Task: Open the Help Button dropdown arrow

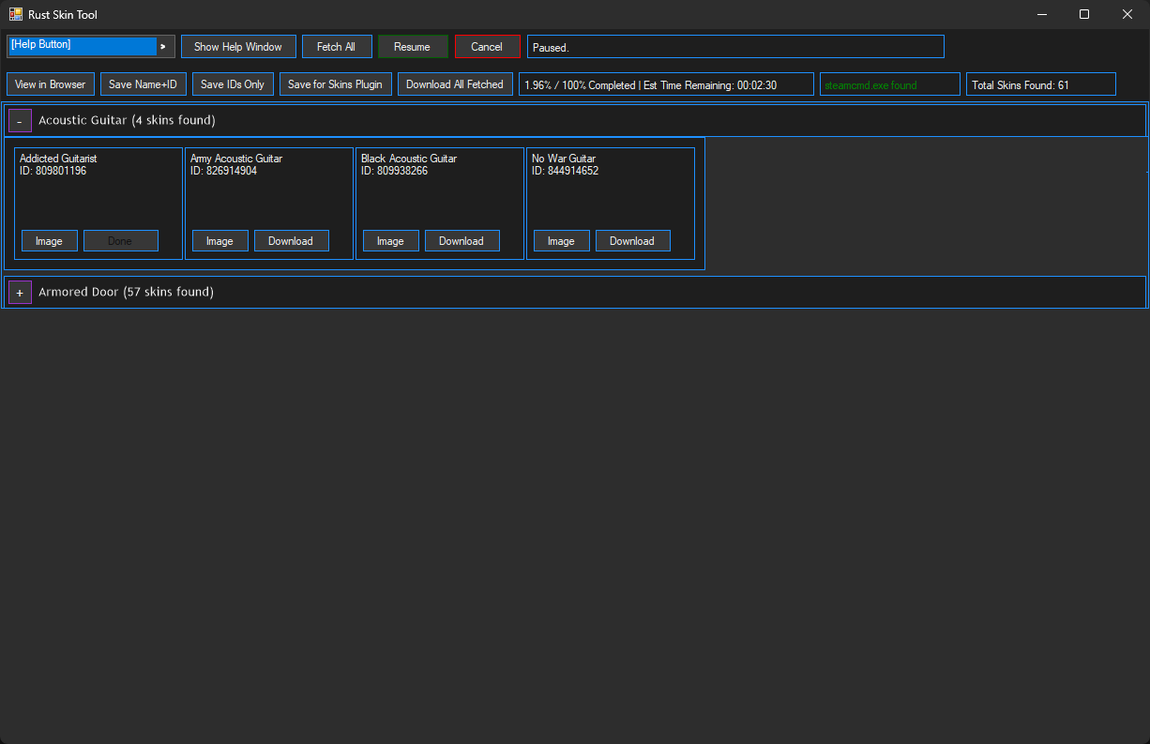Action: click(162, 45)
